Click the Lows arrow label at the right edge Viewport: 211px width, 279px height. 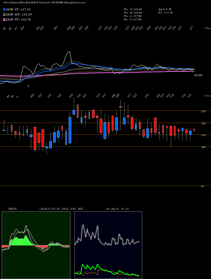pos(207,96)
